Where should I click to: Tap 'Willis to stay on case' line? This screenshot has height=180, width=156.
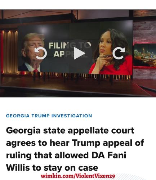pyautogui.click(x=52, y=168)
